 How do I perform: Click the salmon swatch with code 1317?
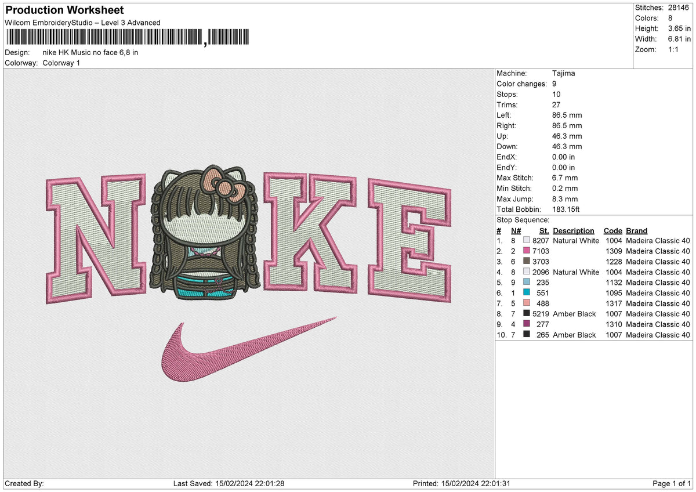pos(527,303)
